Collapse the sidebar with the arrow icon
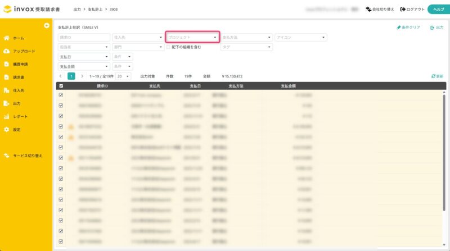Viewport: 450px width, 251px height. tap(47, 25)
